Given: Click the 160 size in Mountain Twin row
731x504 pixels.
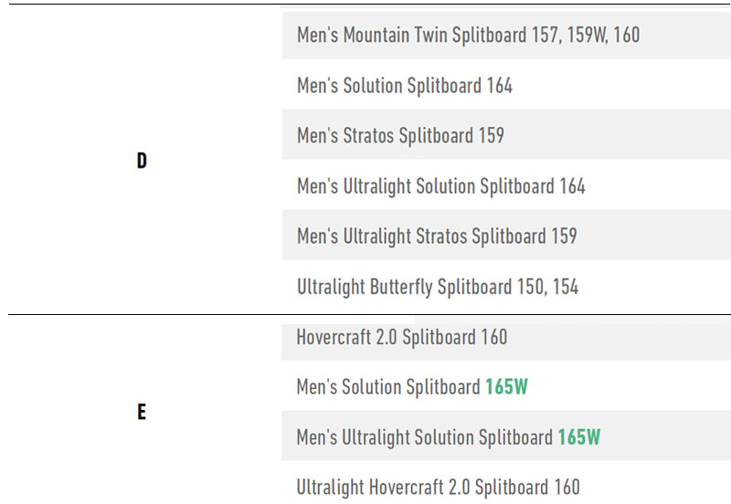Looking at the screenshot, I should pyautogui.click(x=627, y=36).
